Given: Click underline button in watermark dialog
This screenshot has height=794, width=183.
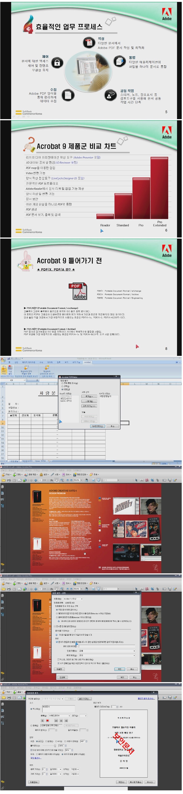Looking at the screenshot, I should [43, 721].
